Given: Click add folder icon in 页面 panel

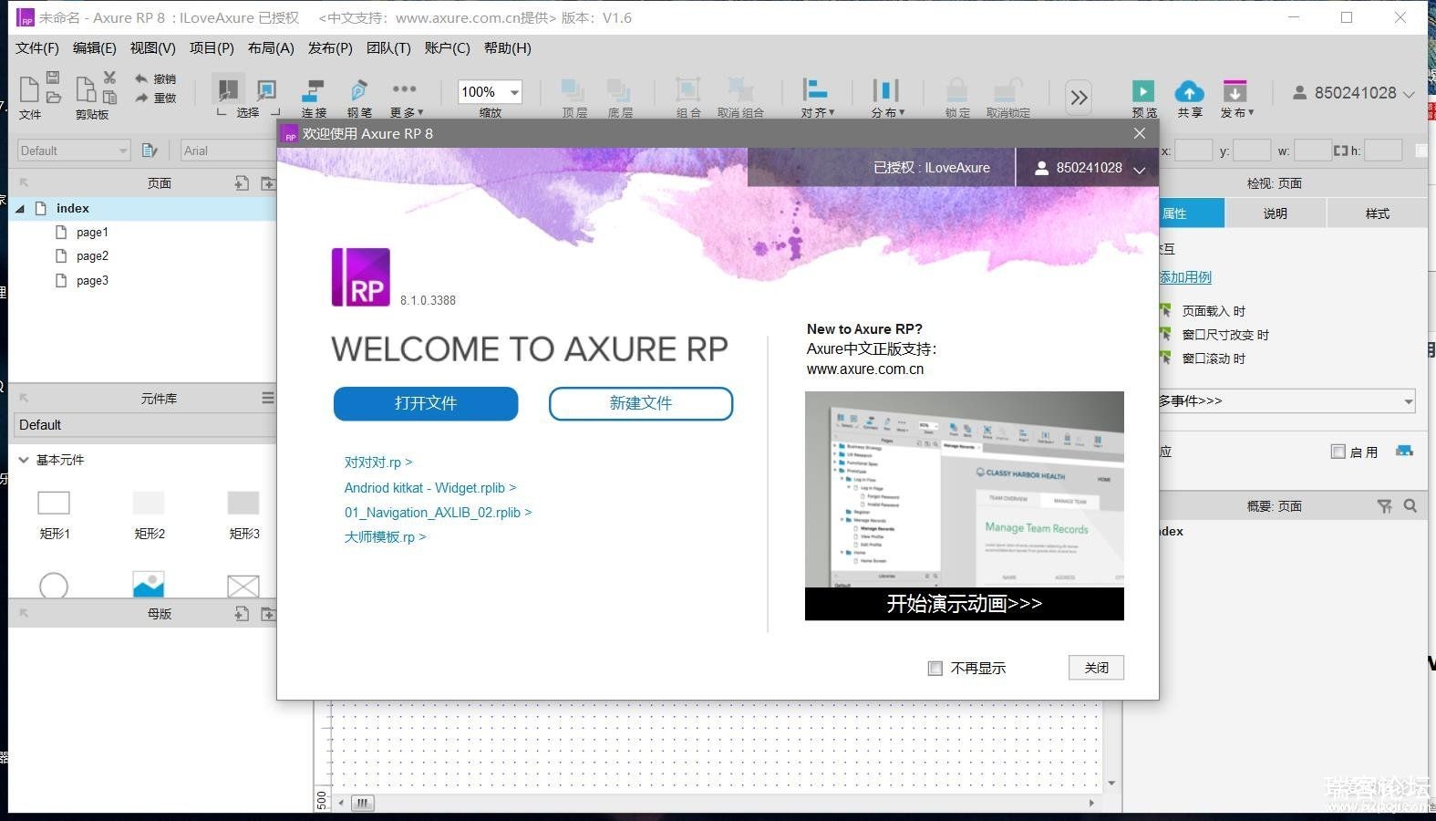Looking at the screenshot, I should (268, 183).
